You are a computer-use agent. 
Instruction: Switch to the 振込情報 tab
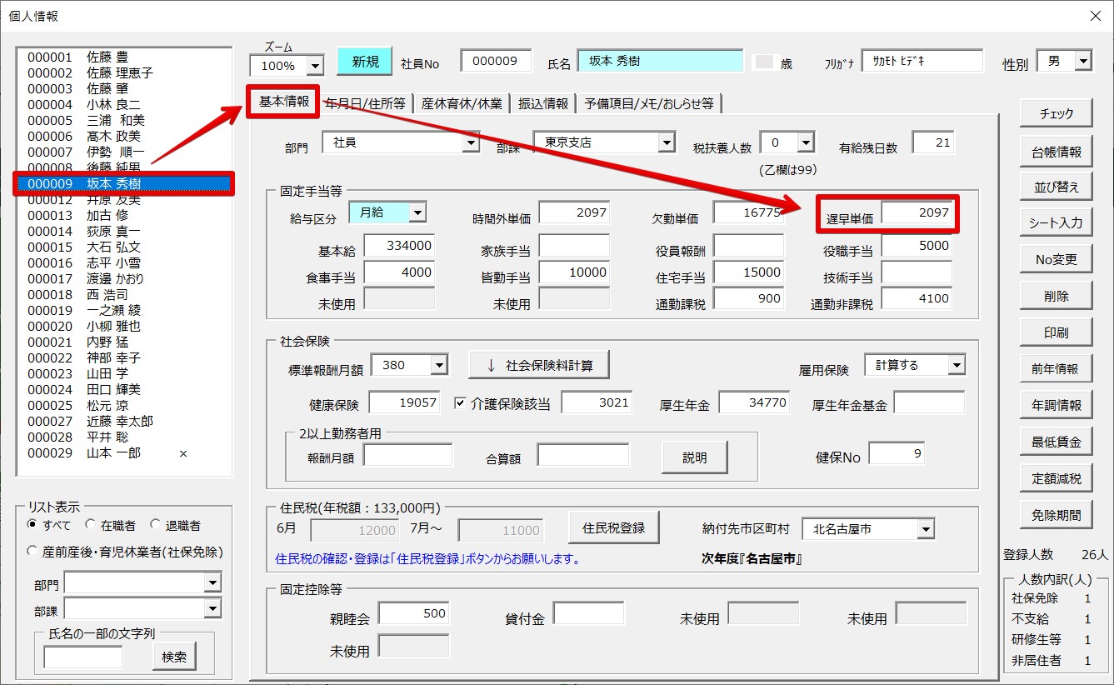543,103
